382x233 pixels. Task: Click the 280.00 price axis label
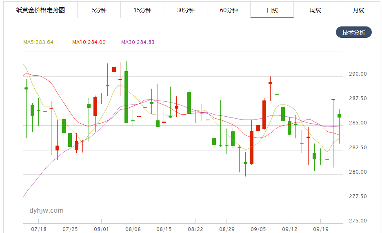click(x=358, y=172)
